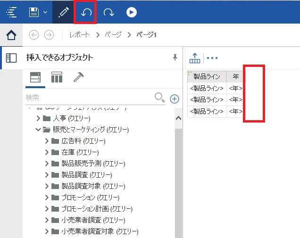Click the forward navigation arrow
The width and height of the screenshot is (300, 238).
[49, 35]
